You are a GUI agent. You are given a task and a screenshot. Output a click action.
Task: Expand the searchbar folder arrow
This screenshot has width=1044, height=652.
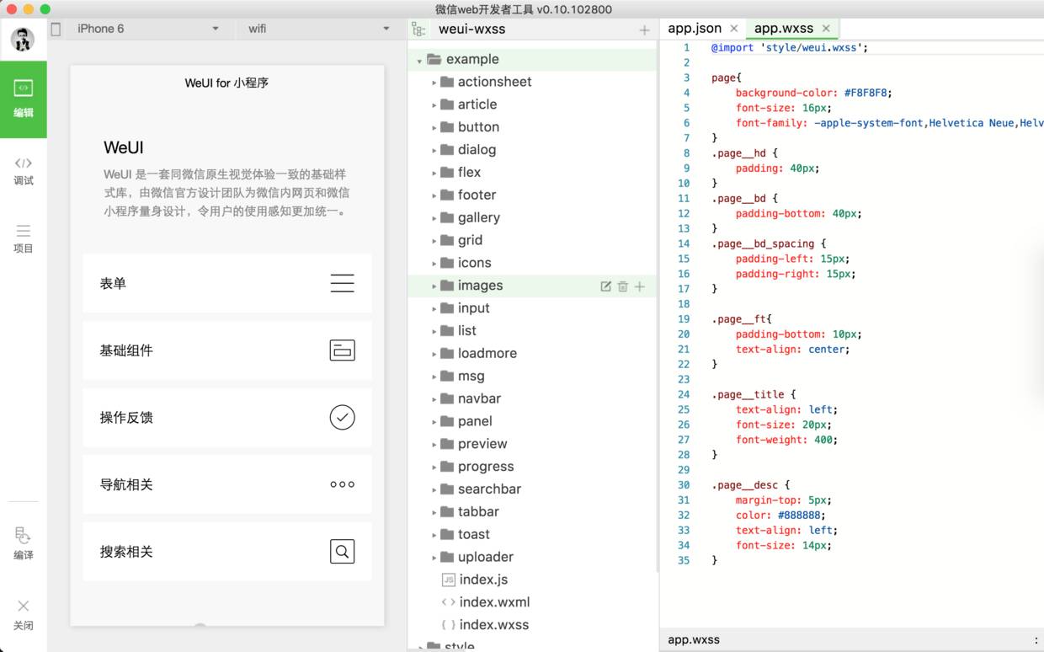[434, 489]
